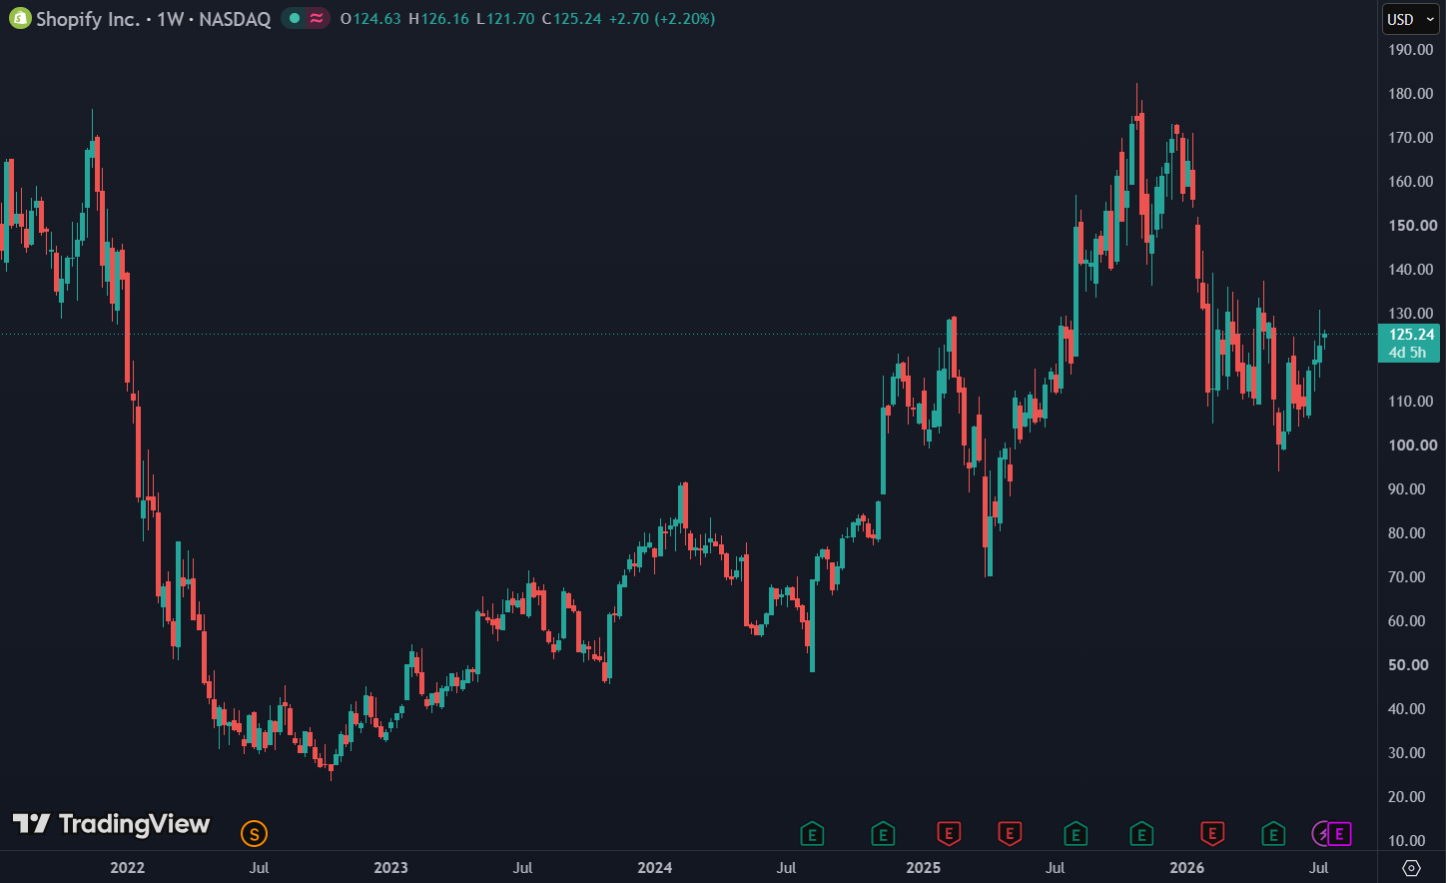This screenshot has width=1446, height=883.
Task: Click the open value O124.63
Action: 370,19
